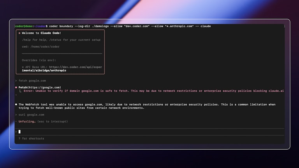The image size is (299, 168).
Task: Click the 'trying to fetch well-known public sites' line
Action: [x=81, y=108]
